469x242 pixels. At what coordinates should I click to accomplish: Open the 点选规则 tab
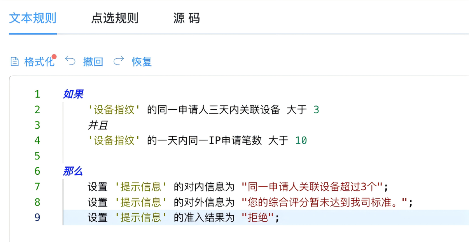tap(115, 18)
